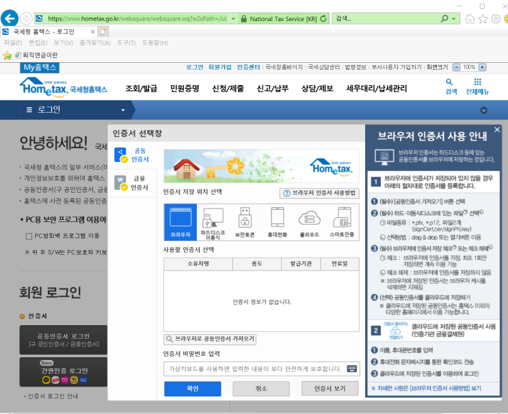Click the 취소 button

click(x=261, y=389)
